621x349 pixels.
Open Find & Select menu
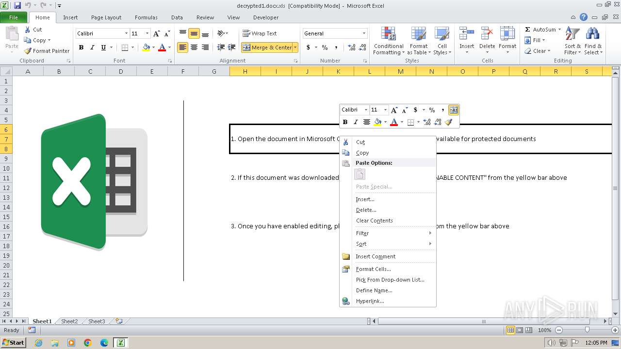point(593,41)
